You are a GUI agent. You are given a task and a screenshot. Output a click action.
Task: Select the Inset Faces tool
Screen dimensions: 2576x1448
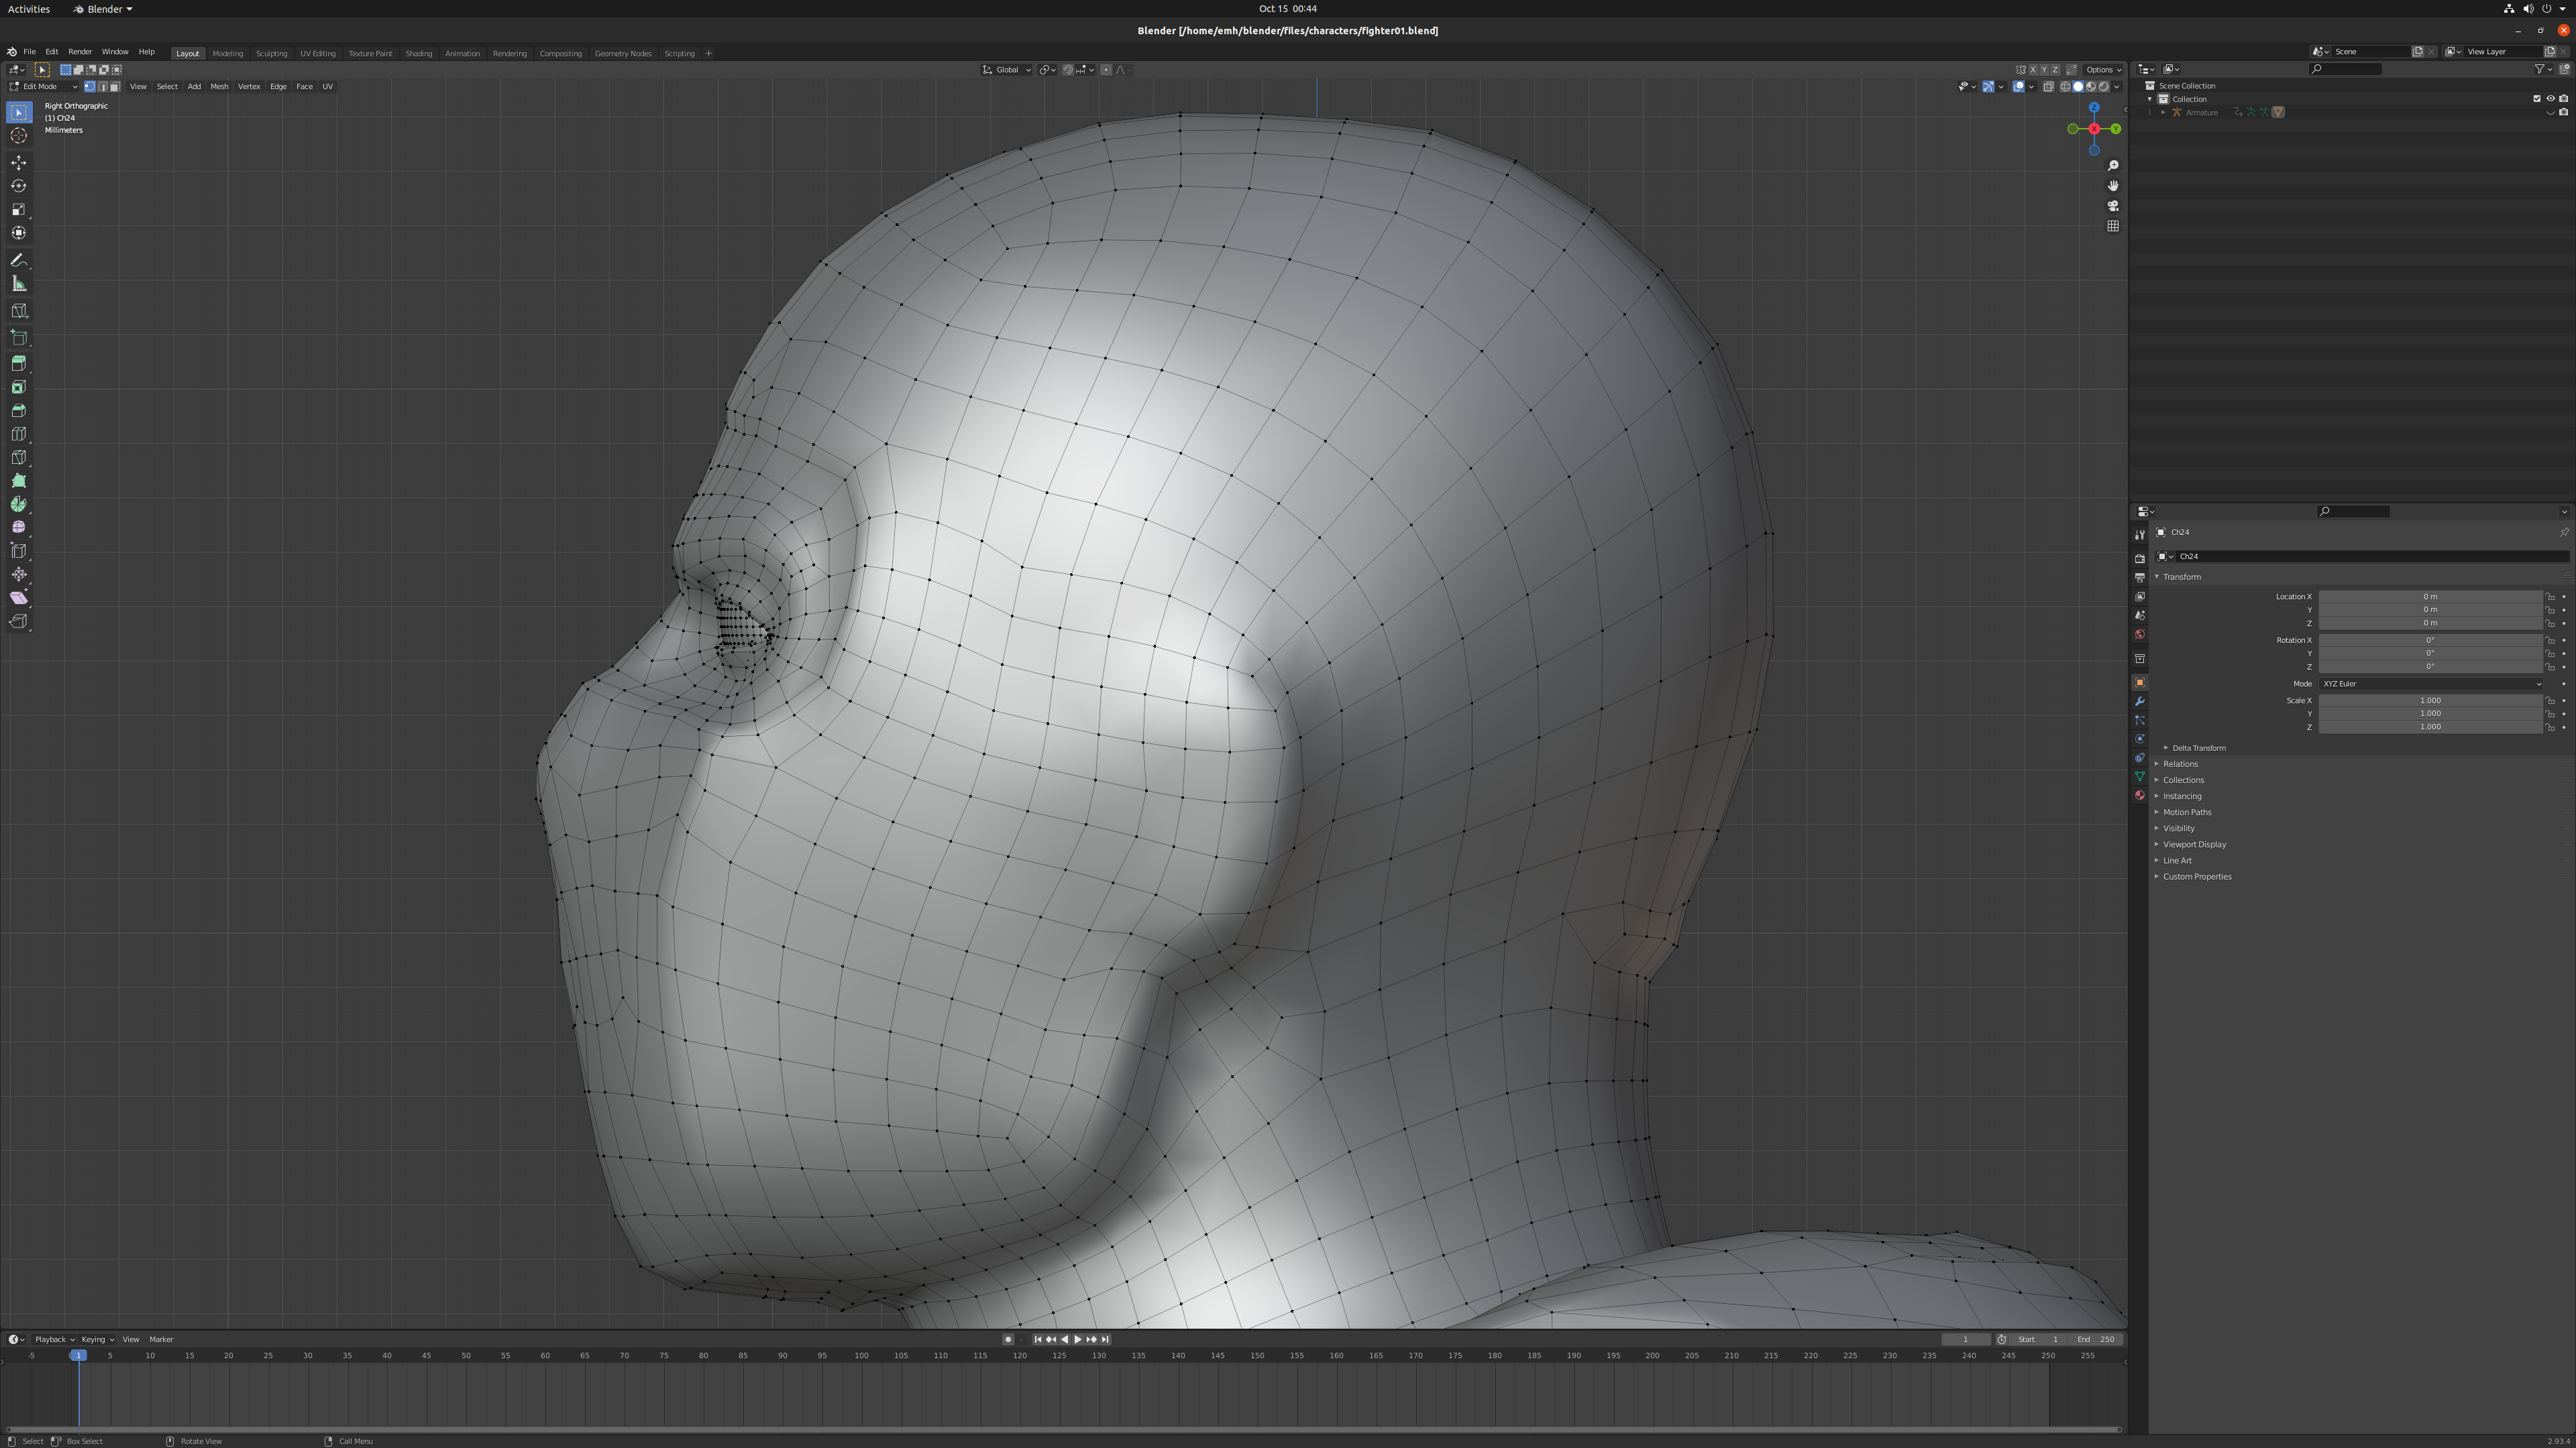(19, 387)
